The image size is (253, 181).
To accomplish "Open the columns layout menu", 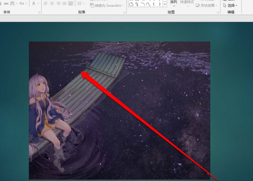I will [x=81, y=3].
